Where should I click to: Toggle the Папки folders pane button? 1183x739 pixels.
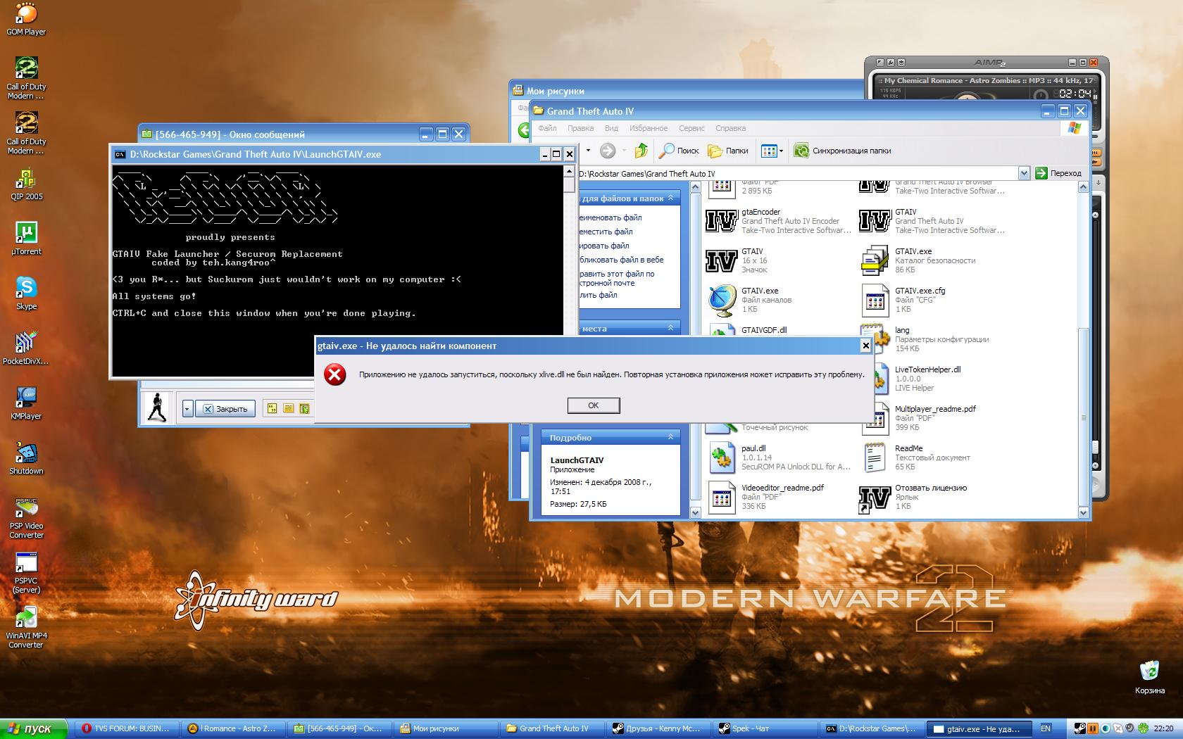pyautogui.click(x=728, y=151)
